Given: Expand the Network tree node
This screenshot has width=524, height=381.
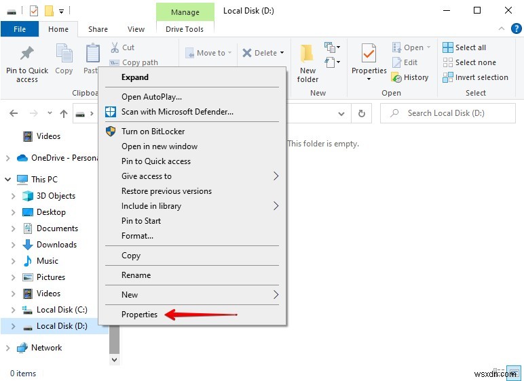Looking at the screenshot, I should 7,348.
